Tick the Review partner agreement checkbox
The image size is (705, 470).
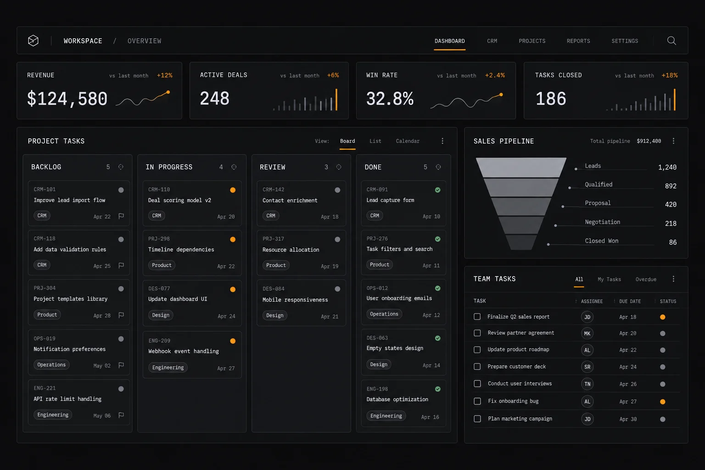pos(477,333)
